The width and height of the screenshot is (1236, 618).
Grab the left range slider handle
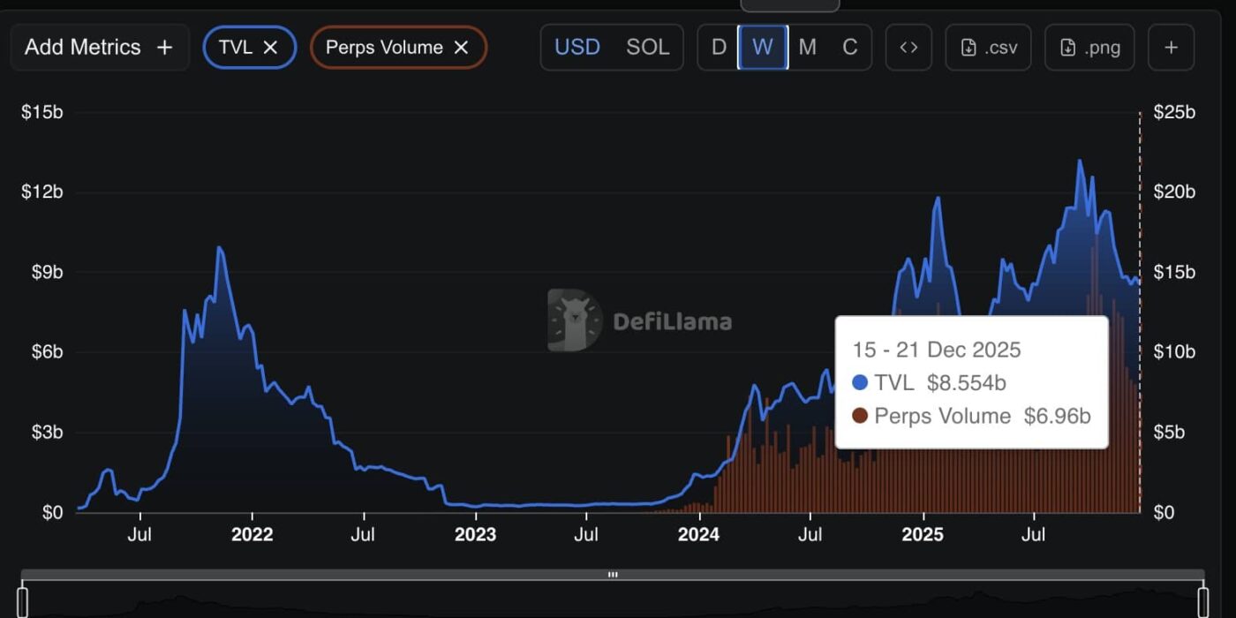point(22,601)
